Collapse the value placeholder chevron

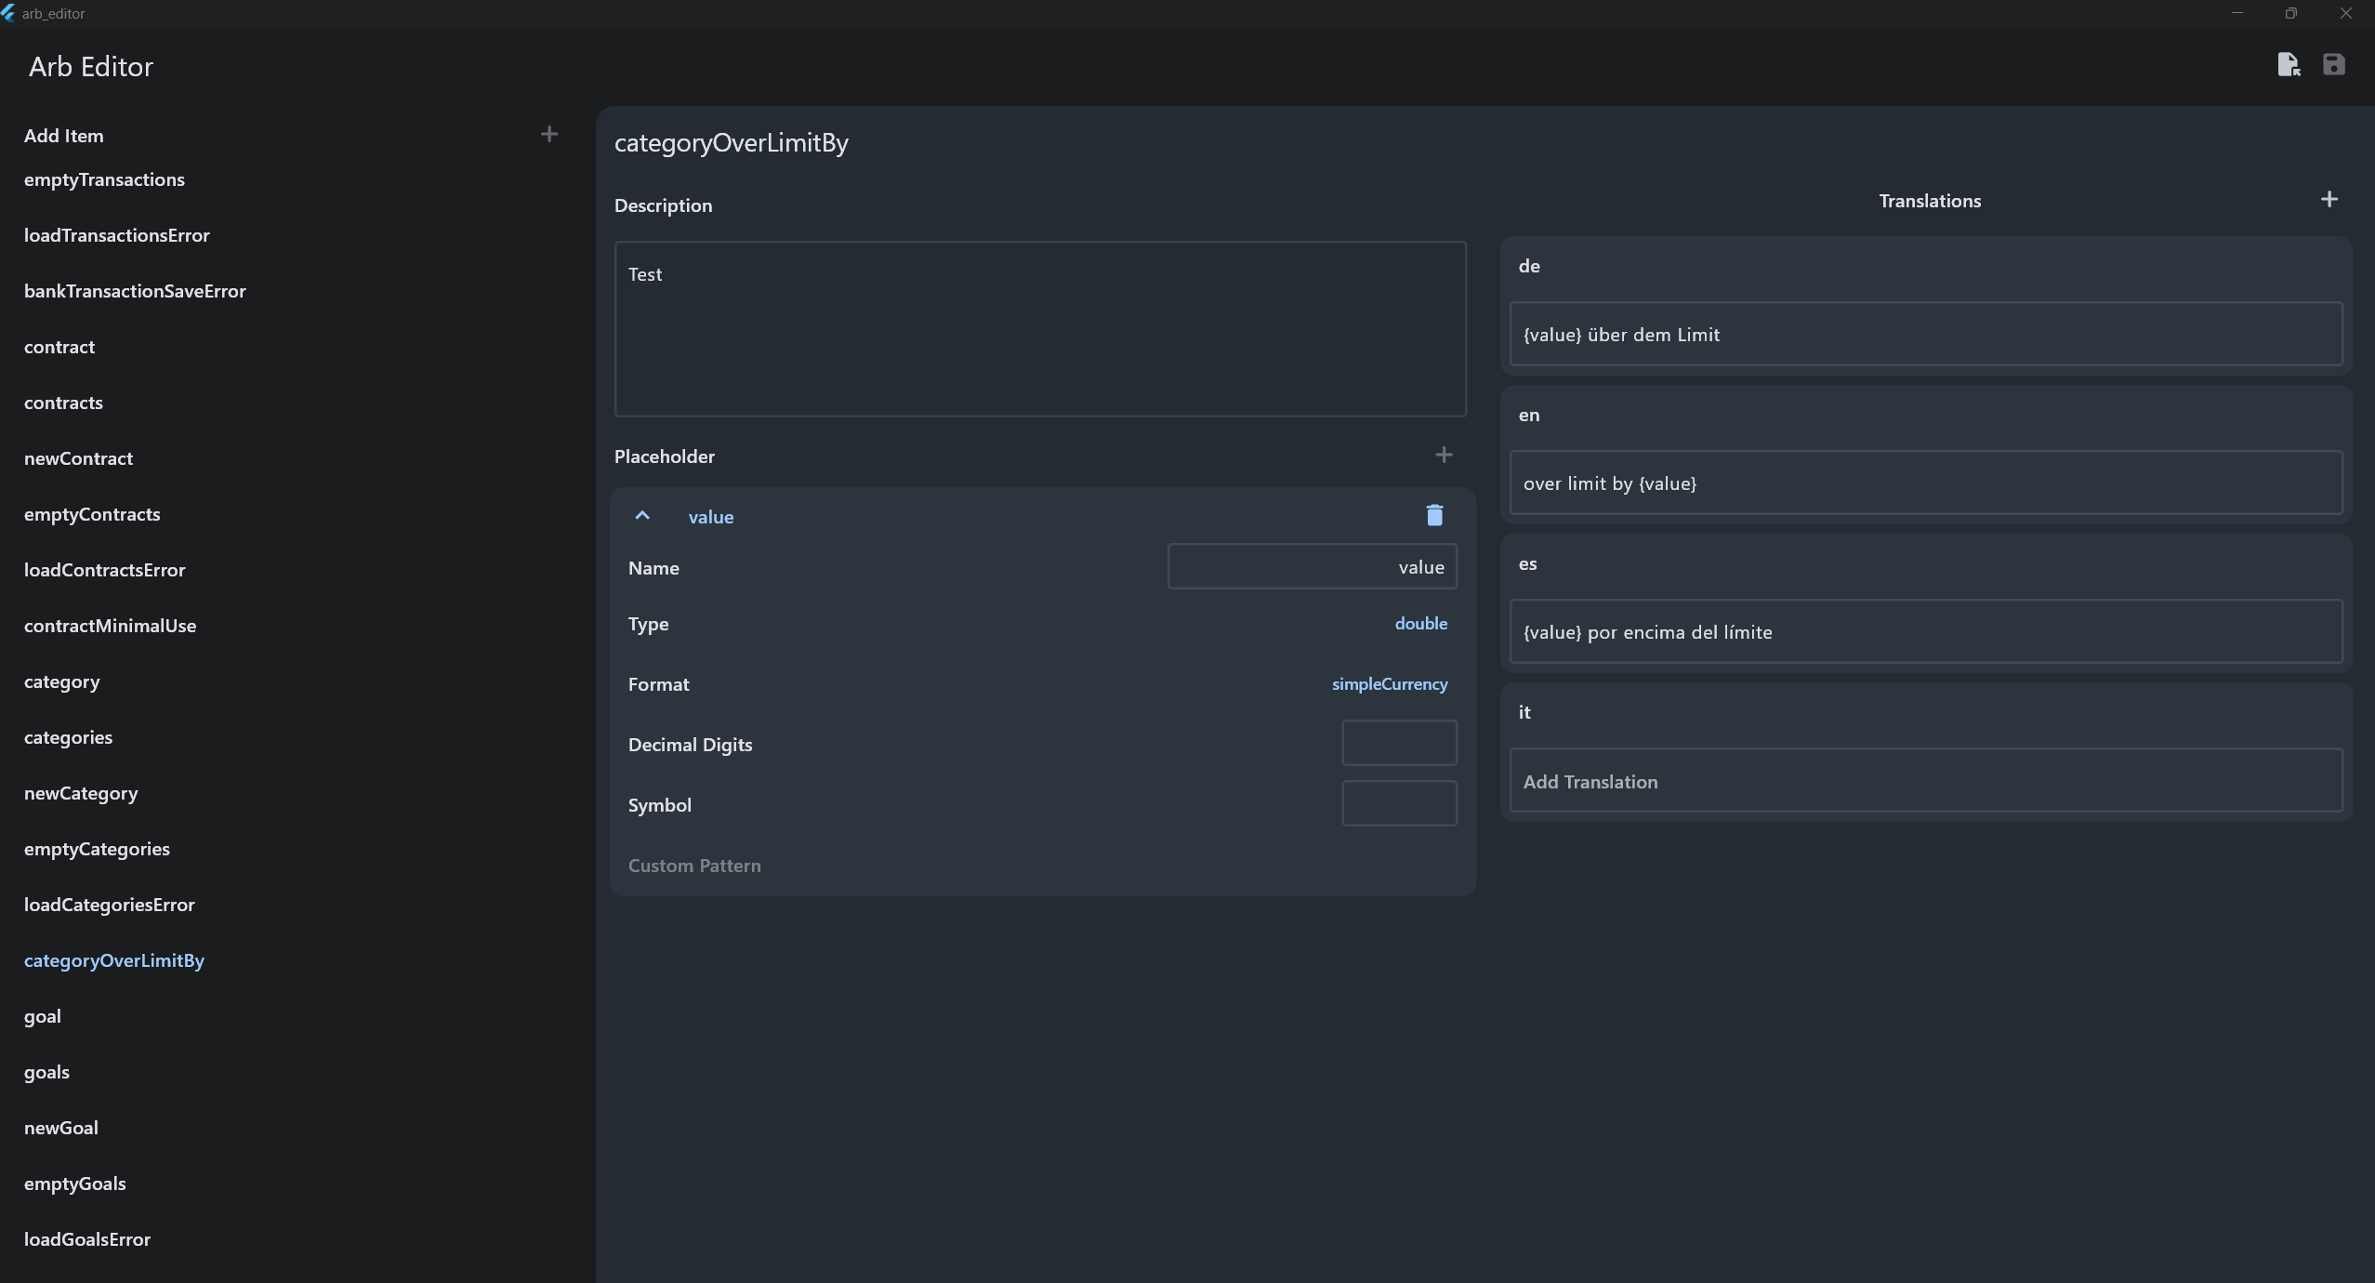(x=642, y=516)
